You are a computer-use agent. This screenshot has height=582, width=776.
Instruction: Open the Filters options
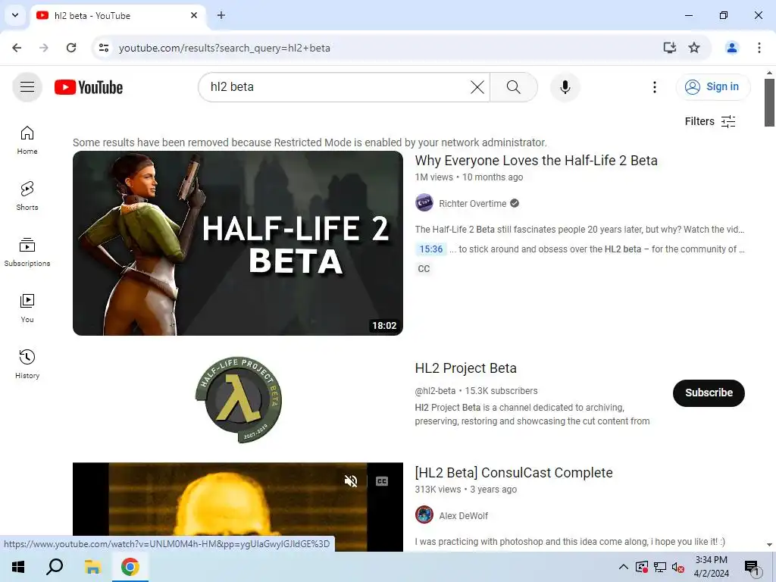pyautogui.click(x=710, y=121)
